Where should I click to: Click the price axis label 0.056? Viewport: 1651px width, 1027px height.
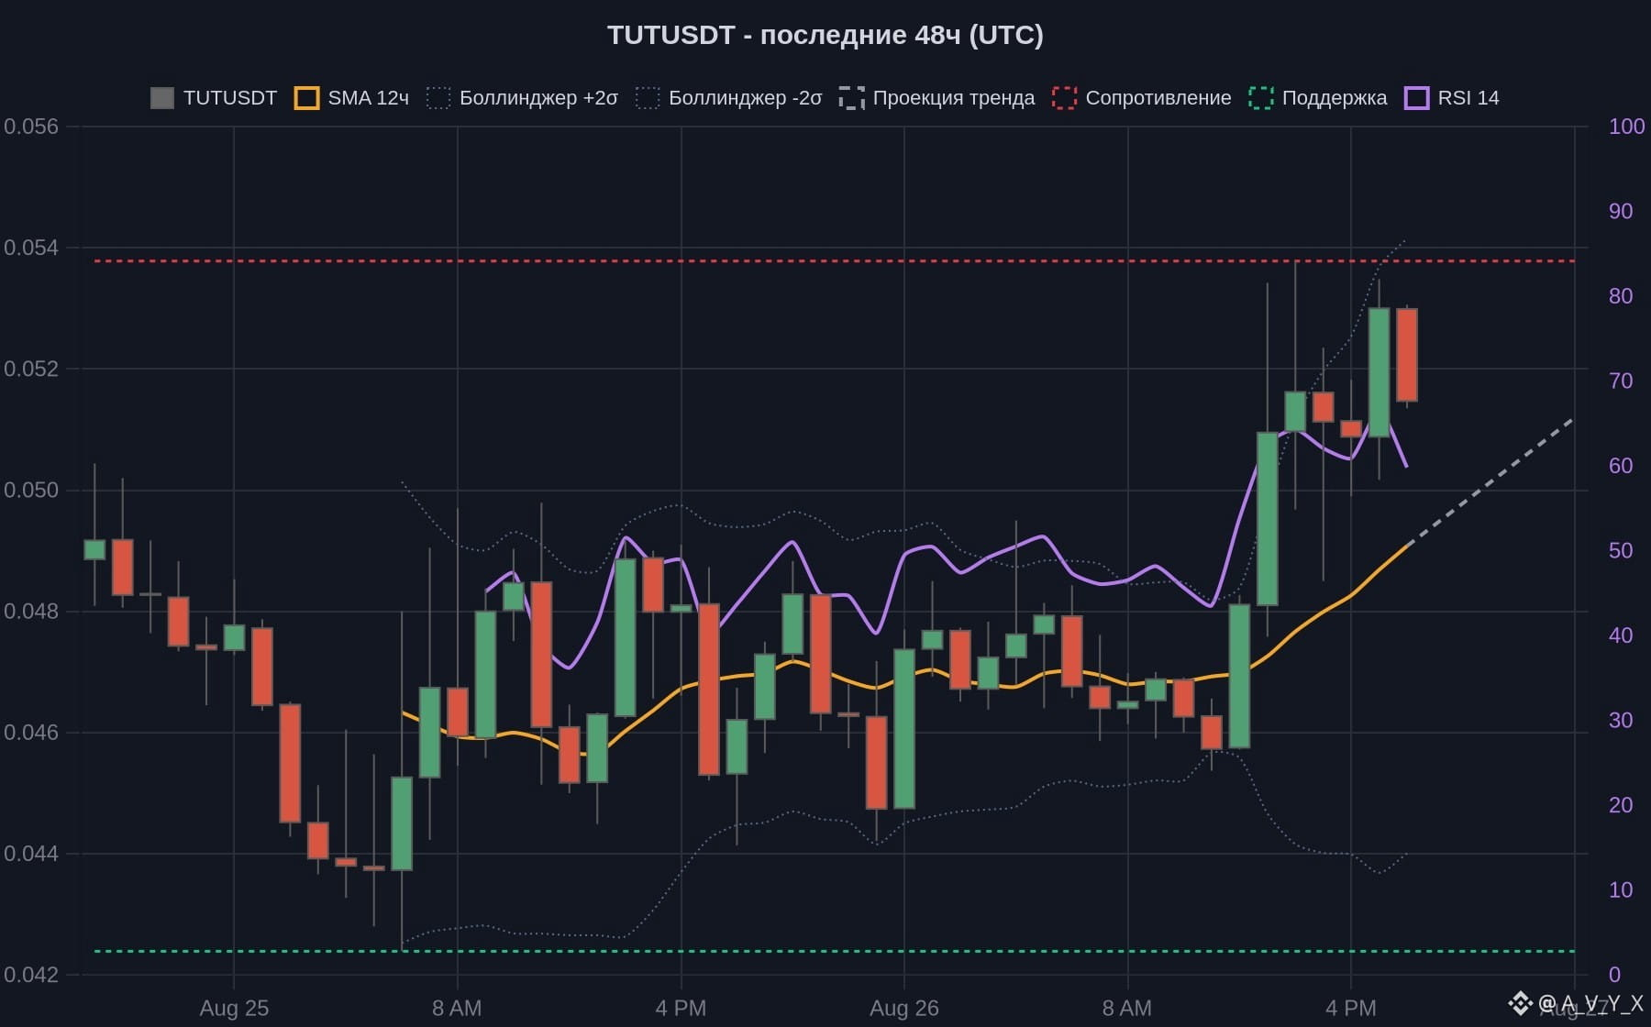point(31,127)
